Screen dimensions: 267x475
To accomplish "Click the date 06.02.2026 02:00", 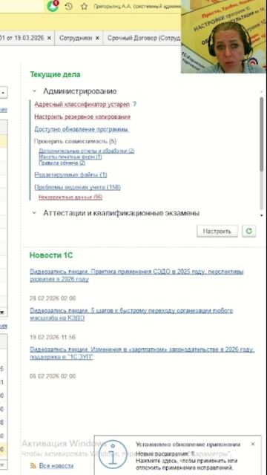I will pos(53,376).
